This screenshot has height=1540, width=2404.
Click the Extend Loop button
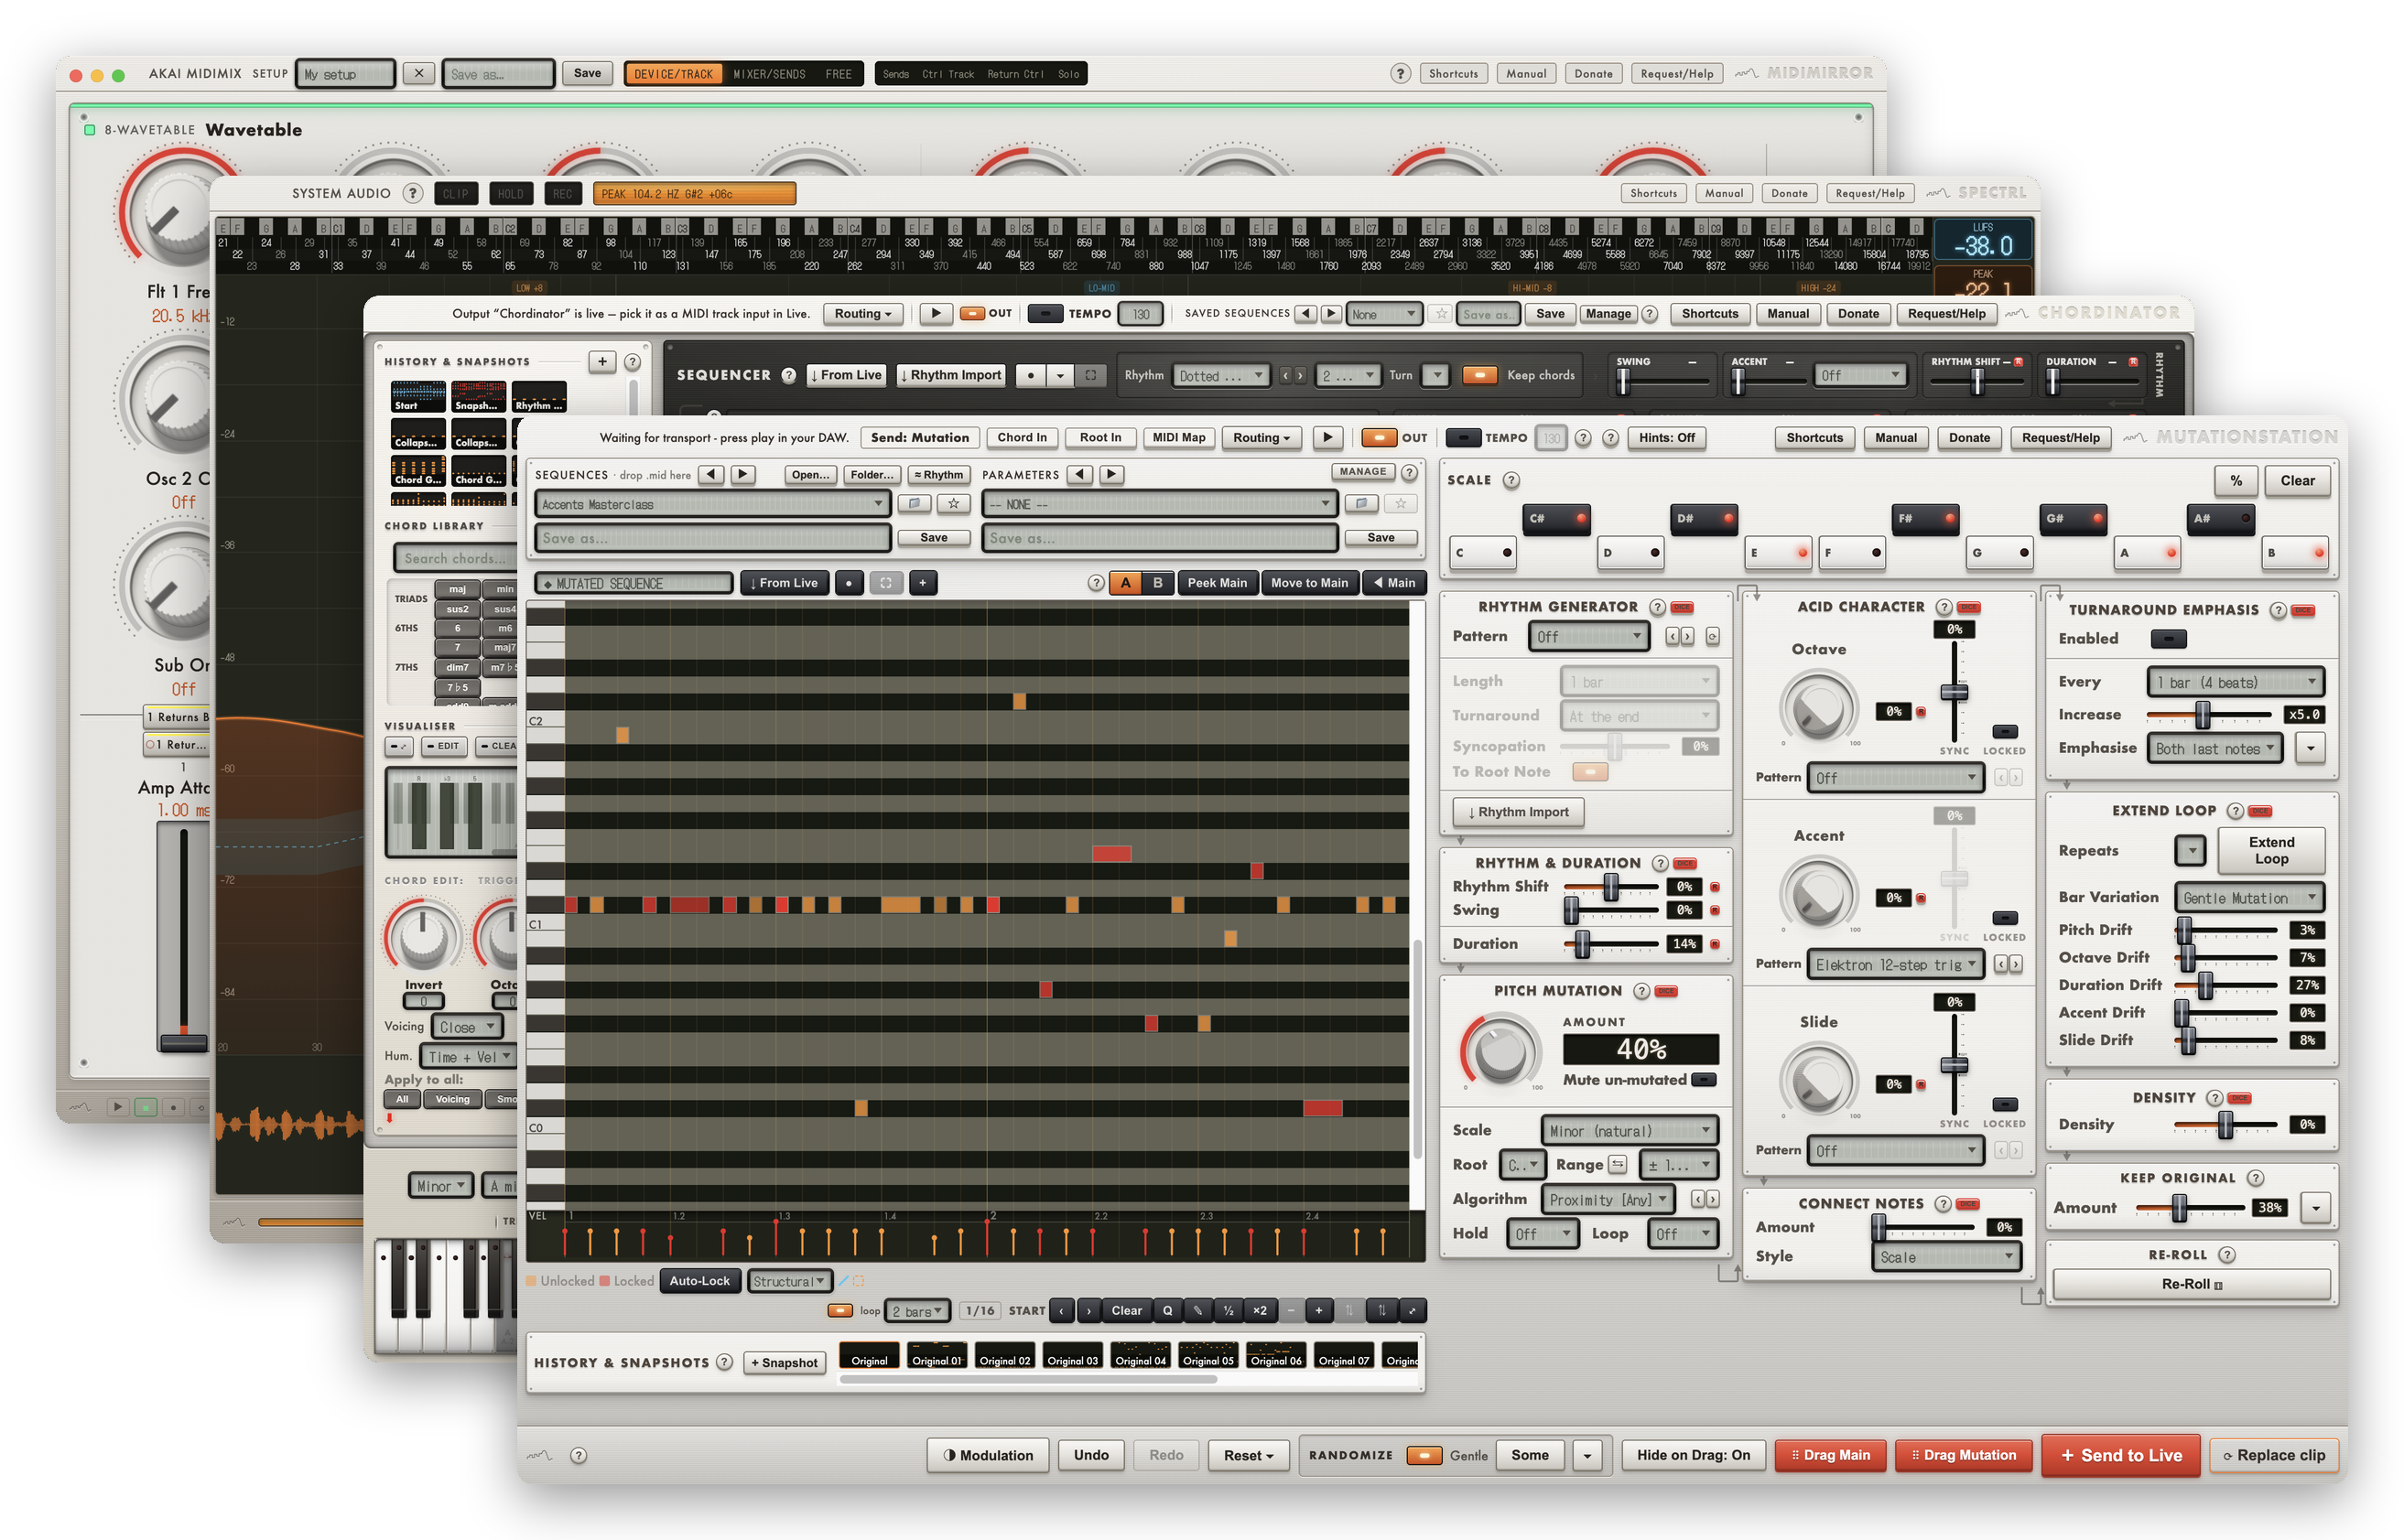[2271, 851]
